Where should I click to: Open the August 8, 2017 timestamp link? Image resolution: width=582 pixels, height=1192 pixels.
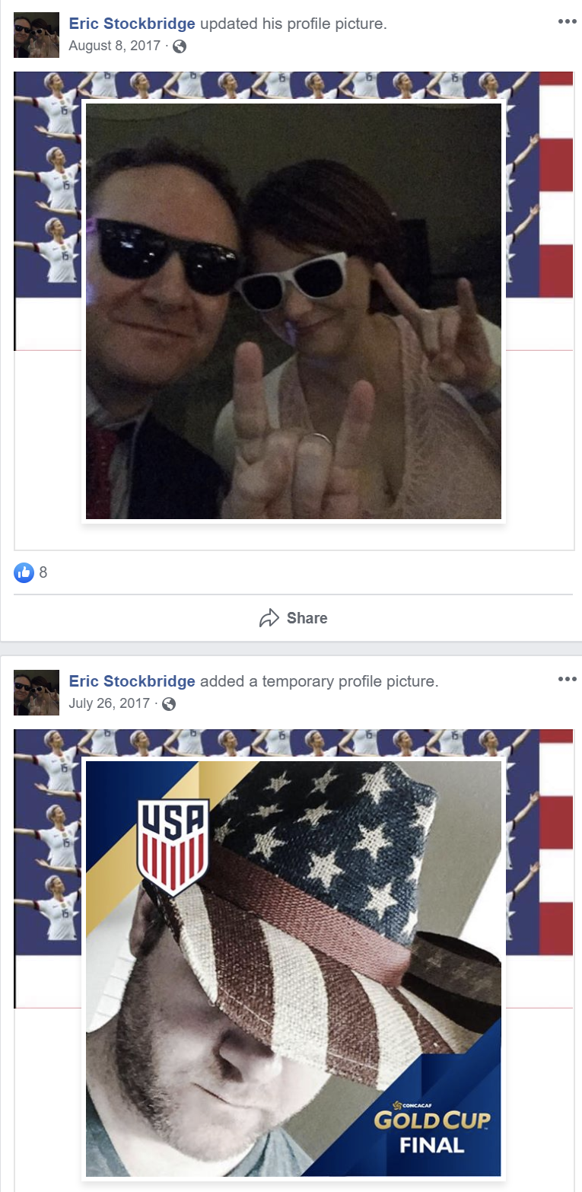click(x=114, y=46)
